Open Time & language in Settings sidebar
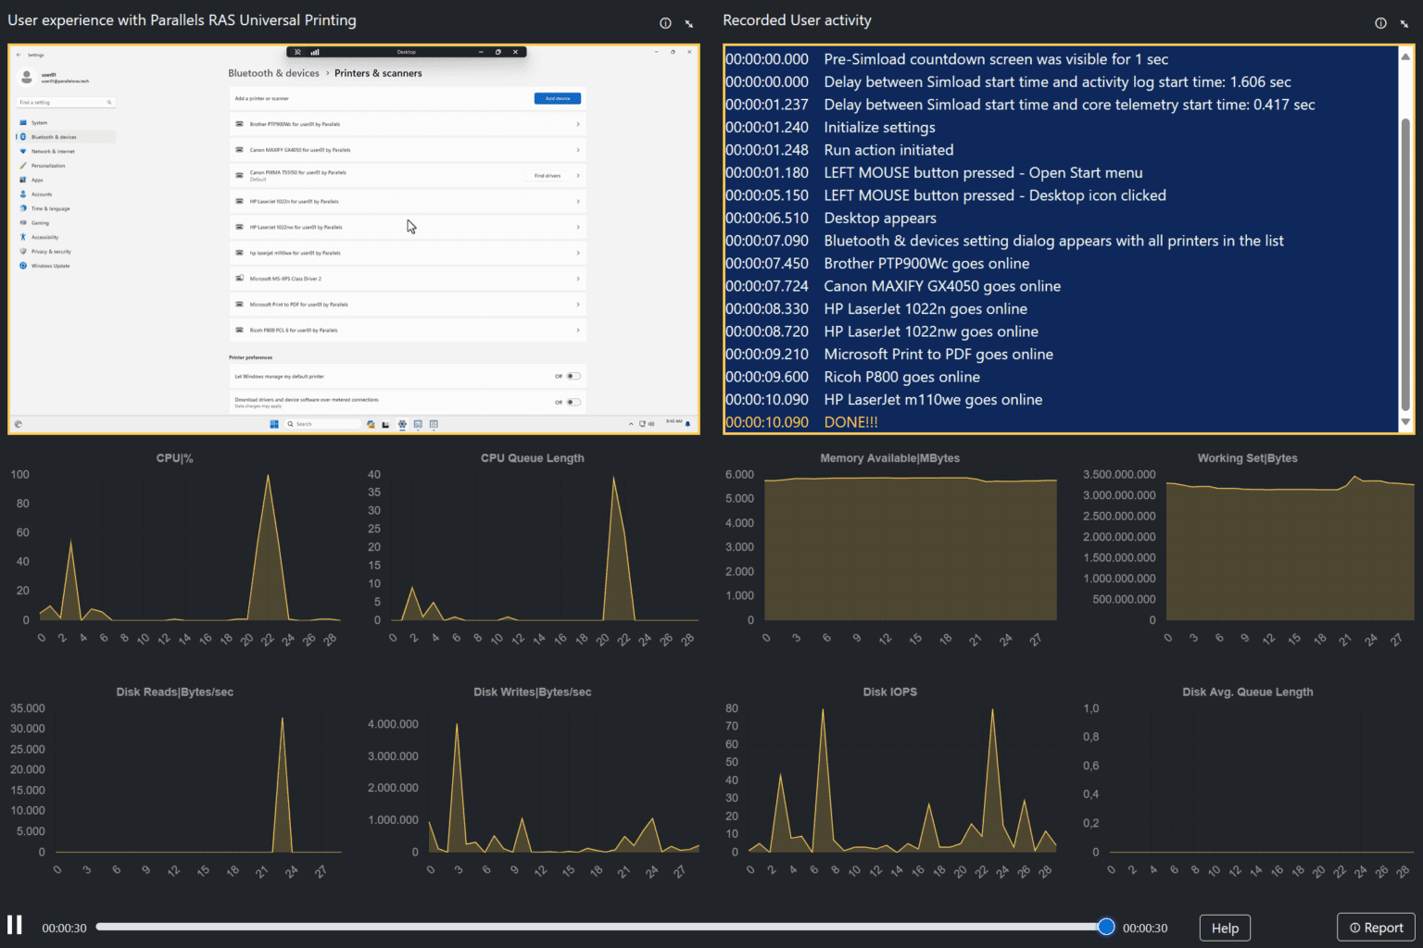 66,208
